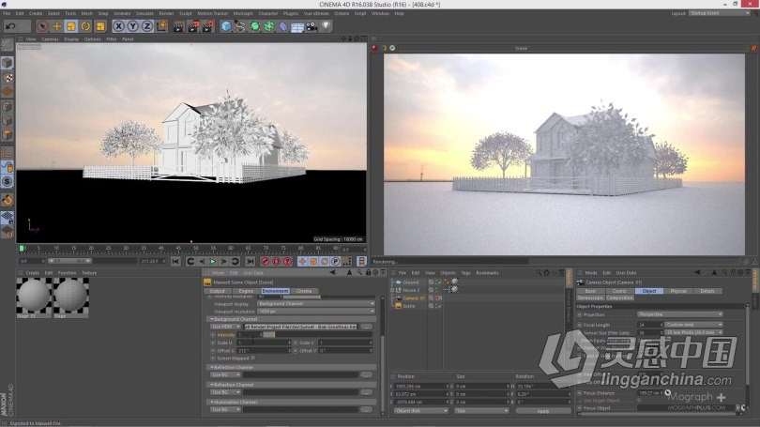Click Make Editable icon in left toolbar
Viewport: 760px width, 427px height.
8,45
